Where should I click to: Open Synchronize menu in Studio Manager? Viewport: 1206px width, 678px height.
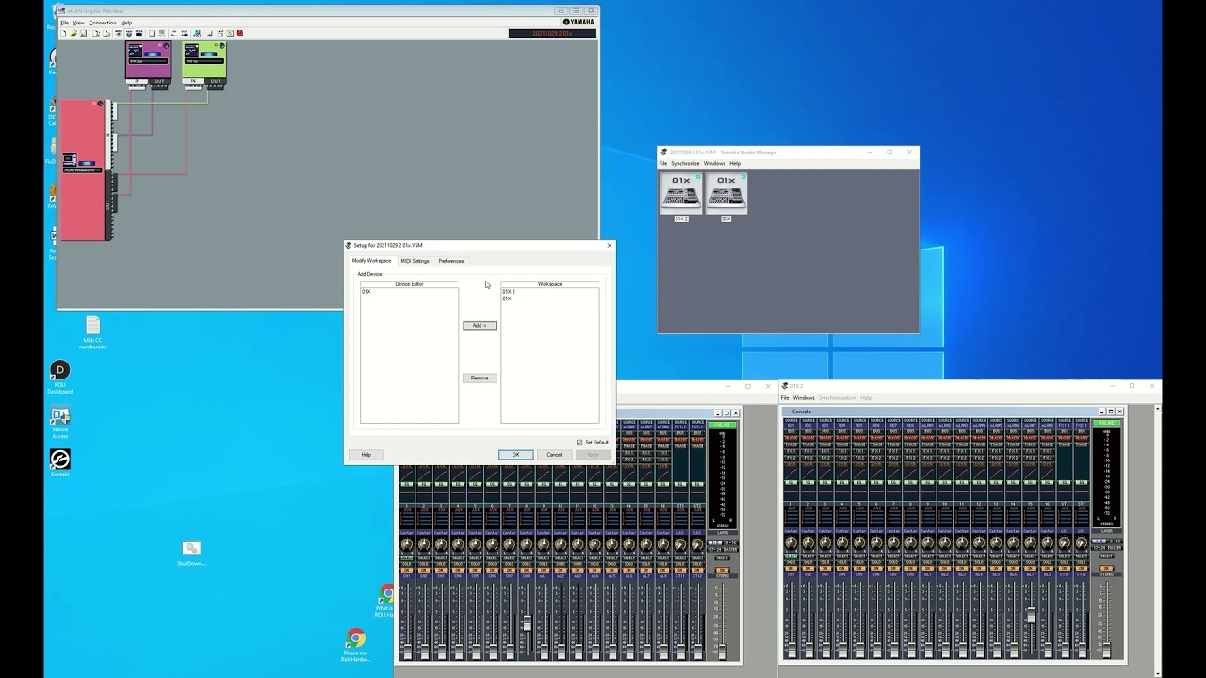coord(685,163)
